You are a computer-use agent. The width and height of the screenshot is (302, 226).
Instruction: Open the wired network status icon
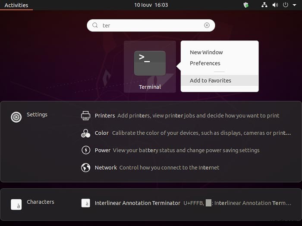(x=264, y=5)
